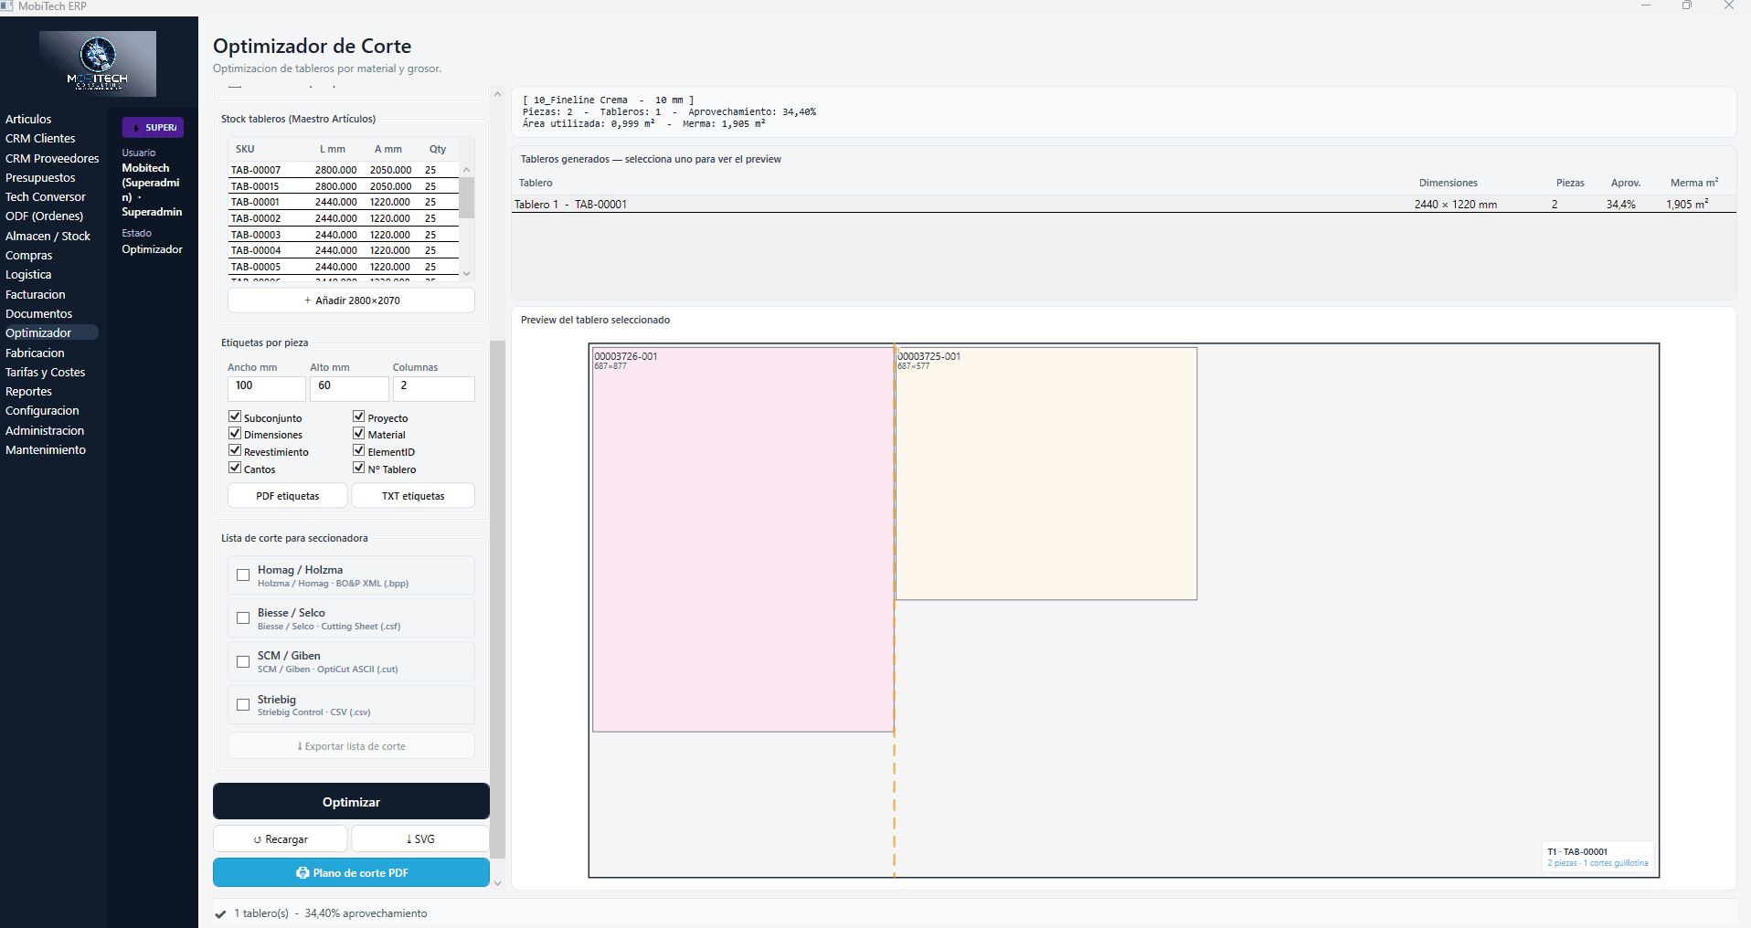Generate PDF etiquetas
The width and height of the screenshot is (1751, 928).
pyautogui.click(x=287, y=496)
